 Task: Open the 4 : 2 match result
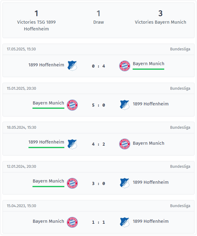pyautogui.click(x=98, y=144)
